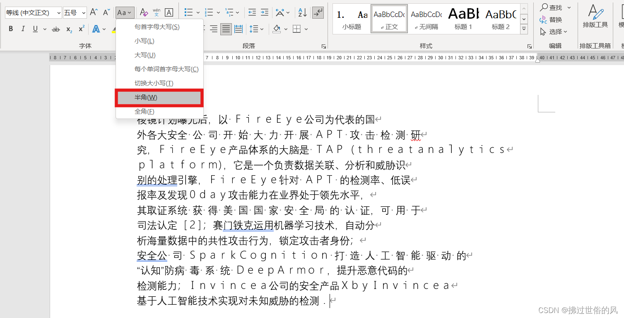Open the Phonetic Guide (wén) tool

157,12
